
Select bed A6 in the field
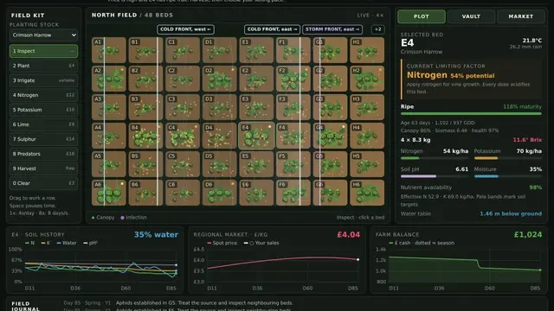(x=109, y=193)
